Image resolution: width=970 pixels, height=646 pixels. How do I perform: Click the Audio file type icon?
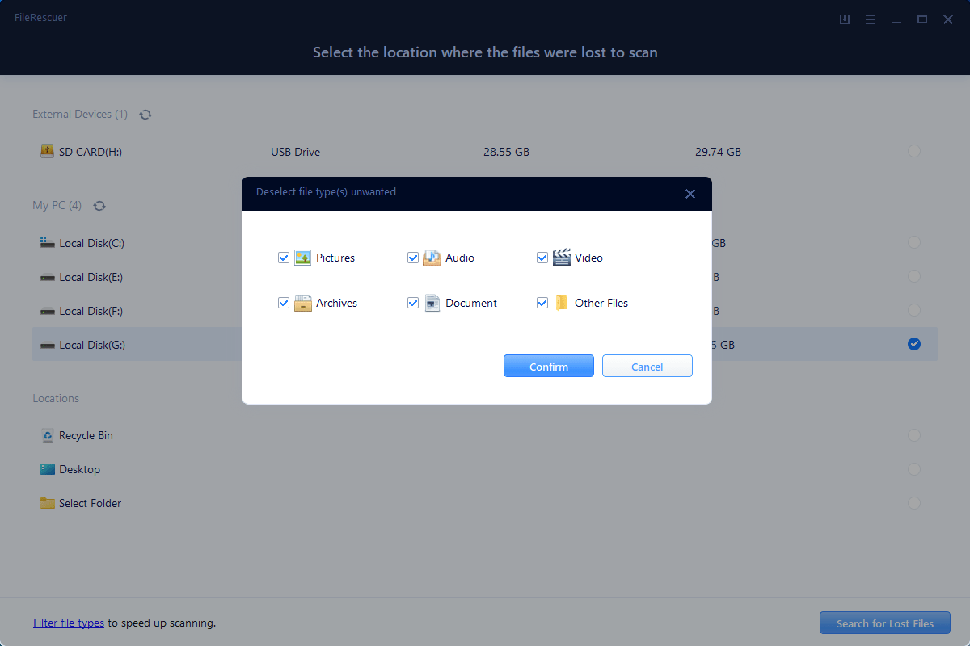tap(432, 258)
